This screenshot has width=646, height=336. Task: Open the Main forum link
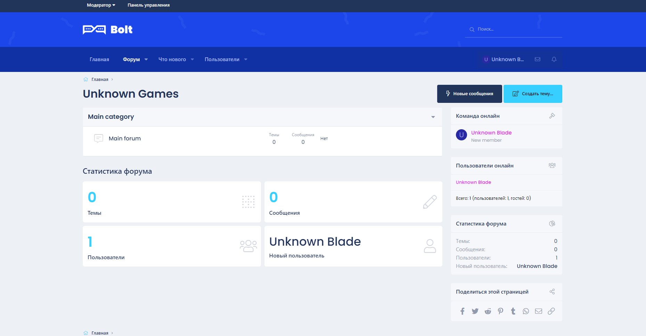(125, 138)
